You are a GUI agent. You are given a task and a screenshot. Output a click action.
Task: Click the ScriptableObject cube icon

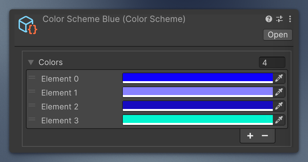coord(28,25)
